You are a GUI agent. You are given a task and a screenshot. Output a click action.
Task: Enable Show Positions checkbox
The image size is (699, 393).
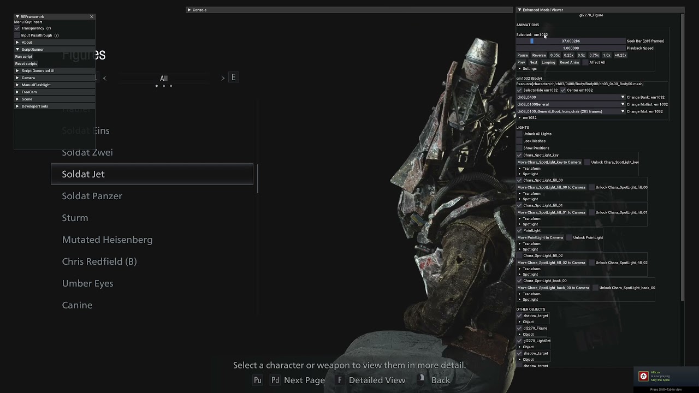point(519,148)
